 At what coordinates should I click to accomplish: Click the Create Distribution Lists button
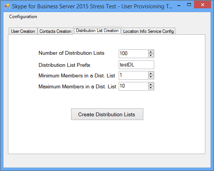pos(107,114)
